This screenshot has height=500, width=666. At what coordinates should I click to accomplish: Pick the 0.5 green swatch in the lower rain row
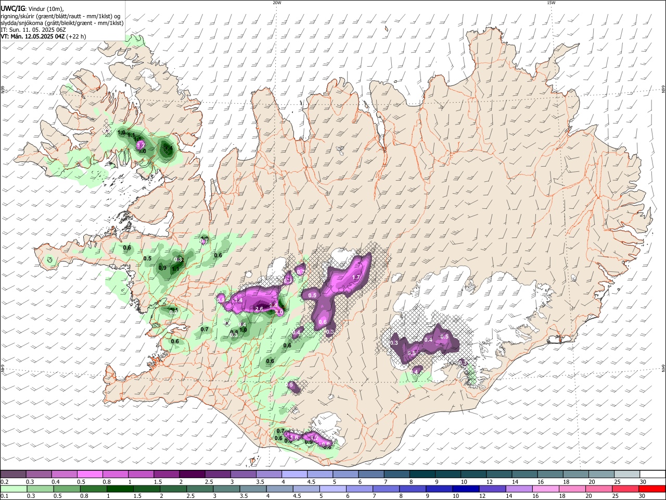pyautogui.click(x=67, y=489)
